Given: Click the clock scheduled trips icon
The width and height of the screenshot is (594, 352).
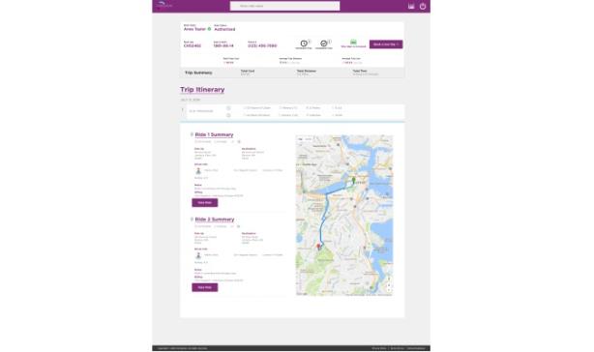Looking at the screenshot, I should click(304, 44).
